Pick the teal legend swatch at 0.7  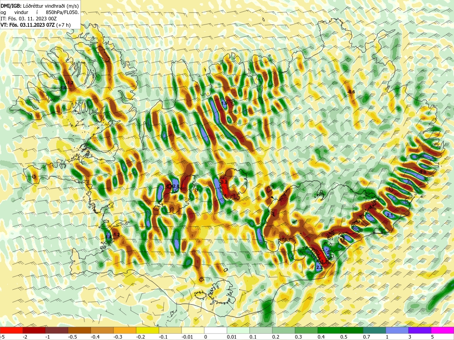[x=375, y=330]
